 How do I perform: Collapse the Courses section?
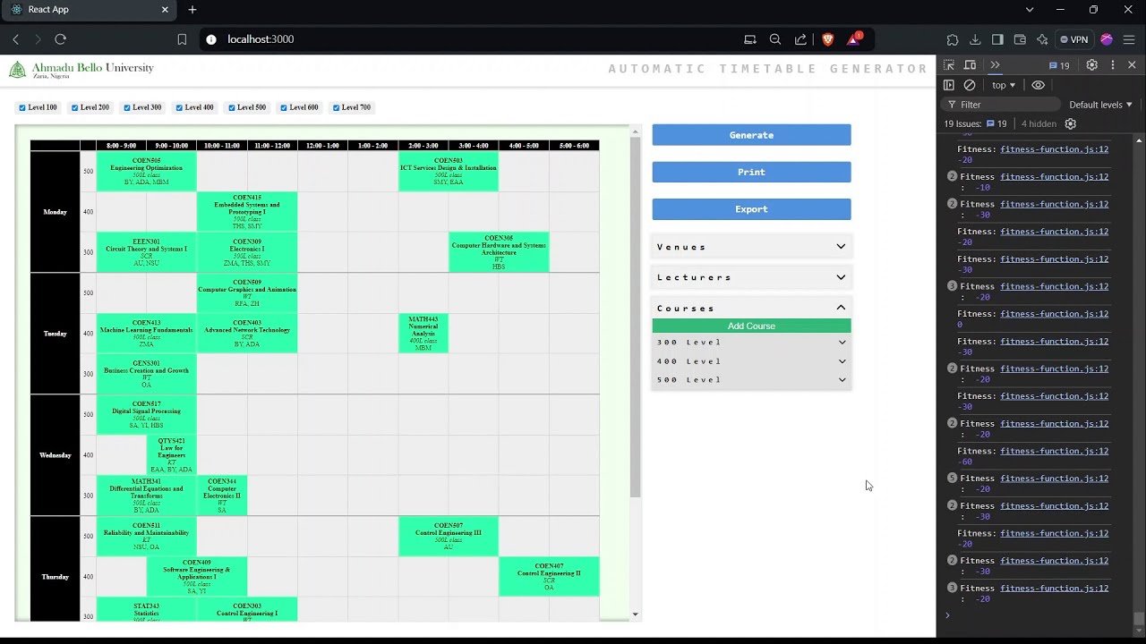tap(751, 308)
